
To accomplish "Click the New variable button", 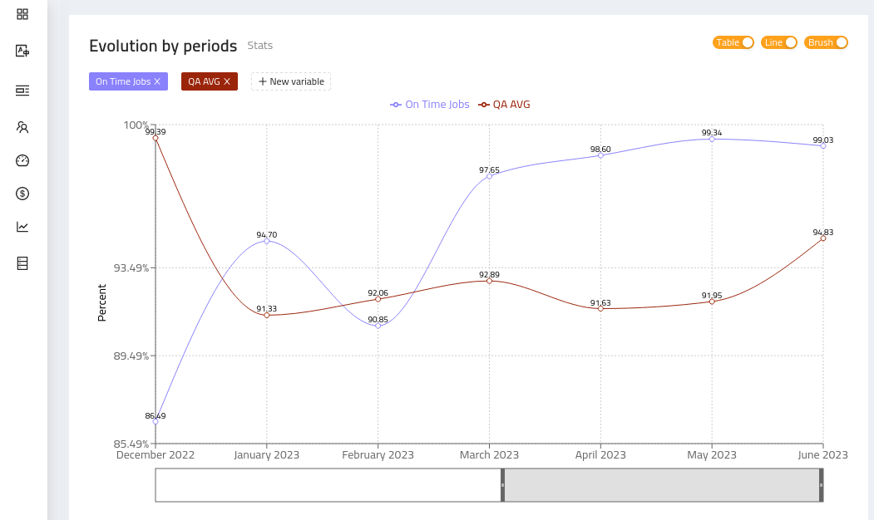I will point(291,81).
